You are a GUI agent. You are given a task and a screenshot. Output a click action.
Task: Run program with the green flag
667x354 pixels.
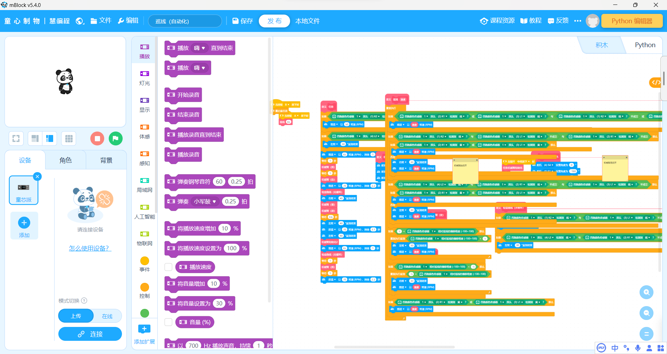[116, 139]
